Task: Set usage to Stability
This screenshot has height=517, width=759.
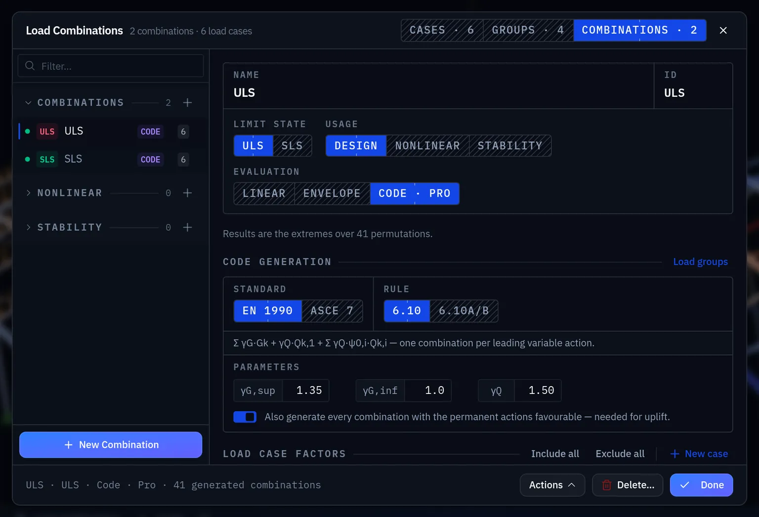Action: 510,146
